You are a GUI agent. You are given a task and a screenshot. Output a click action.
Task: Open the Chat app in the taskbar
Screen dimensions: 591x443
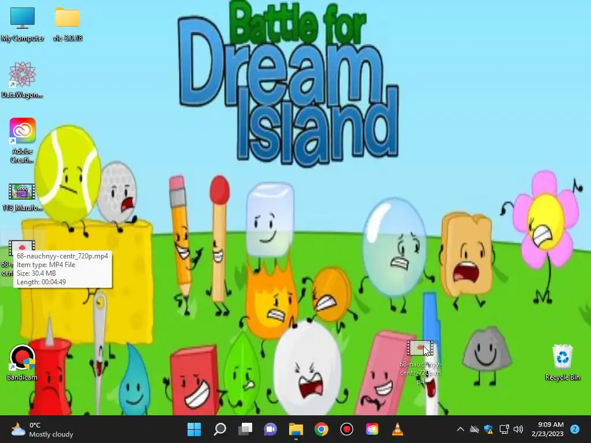click(x=270, y=429)
